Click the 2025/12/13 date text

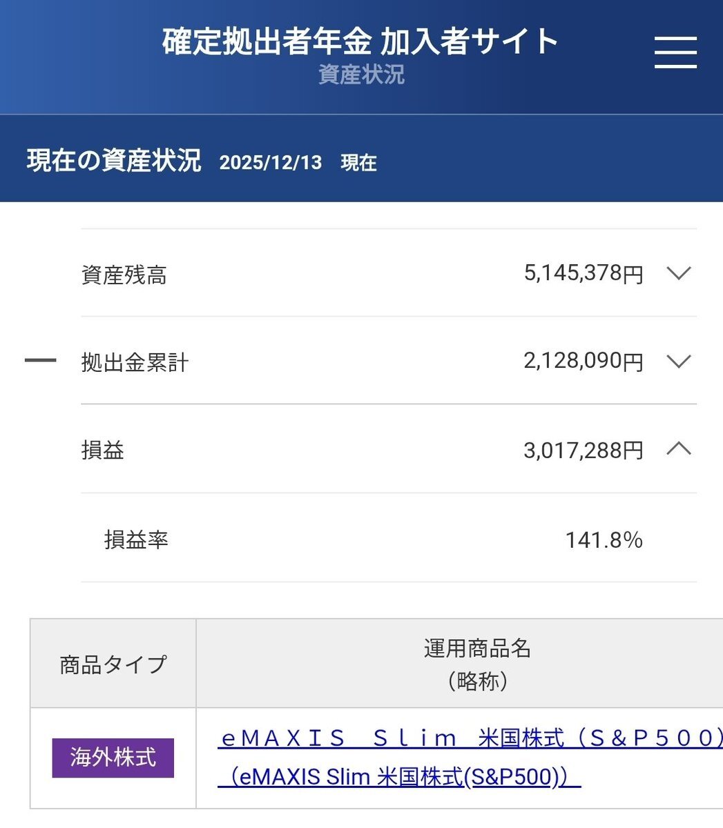tap(271, 163)
